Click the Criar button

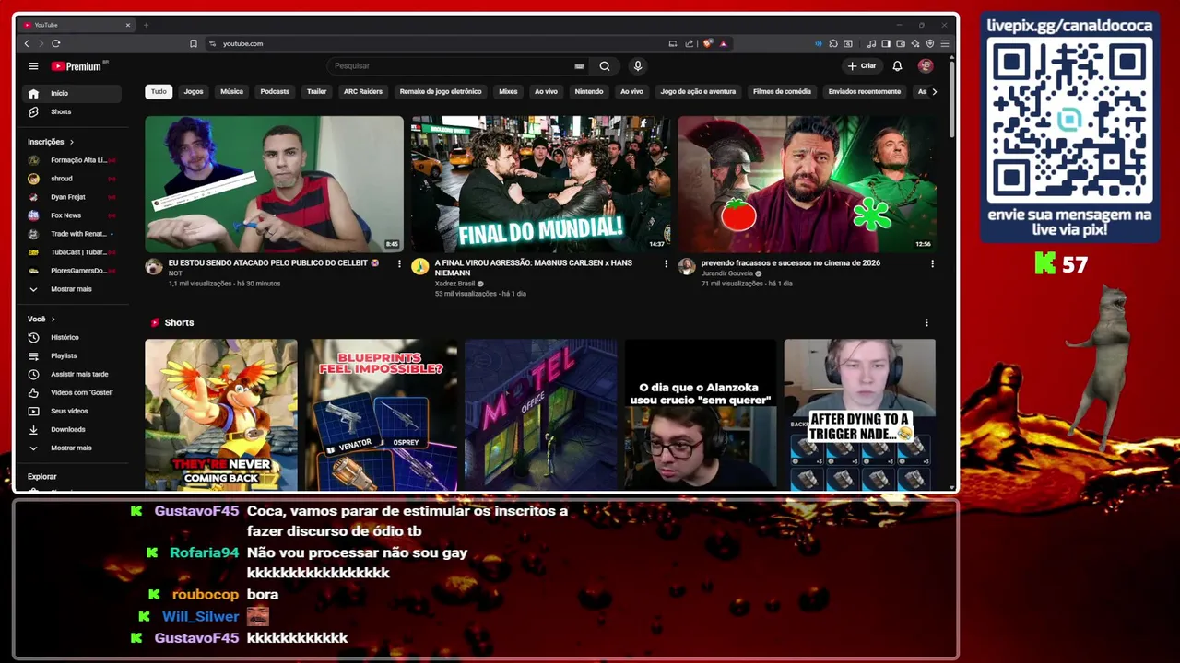862,66
